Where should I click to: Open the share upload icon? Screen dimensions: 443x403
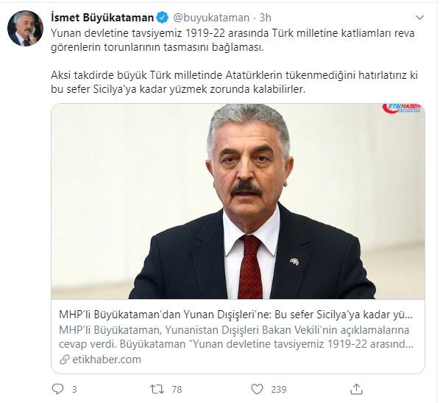(357, 389)
